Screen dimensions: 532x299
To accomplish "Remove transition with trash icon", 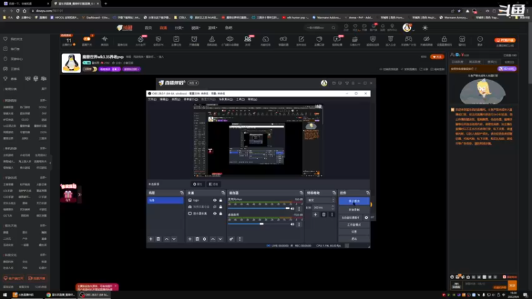I will (324, 215).
